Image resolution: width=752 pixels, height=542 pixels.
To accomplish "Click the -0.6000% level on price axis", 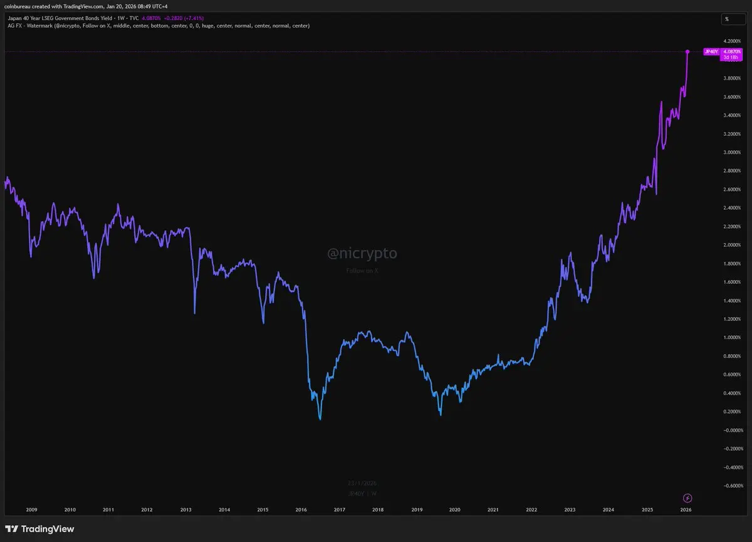I will point(732,486).
